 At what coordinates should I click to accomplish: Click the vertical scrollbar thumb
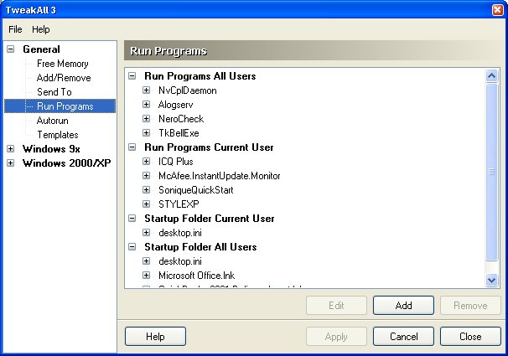[491, 172]
